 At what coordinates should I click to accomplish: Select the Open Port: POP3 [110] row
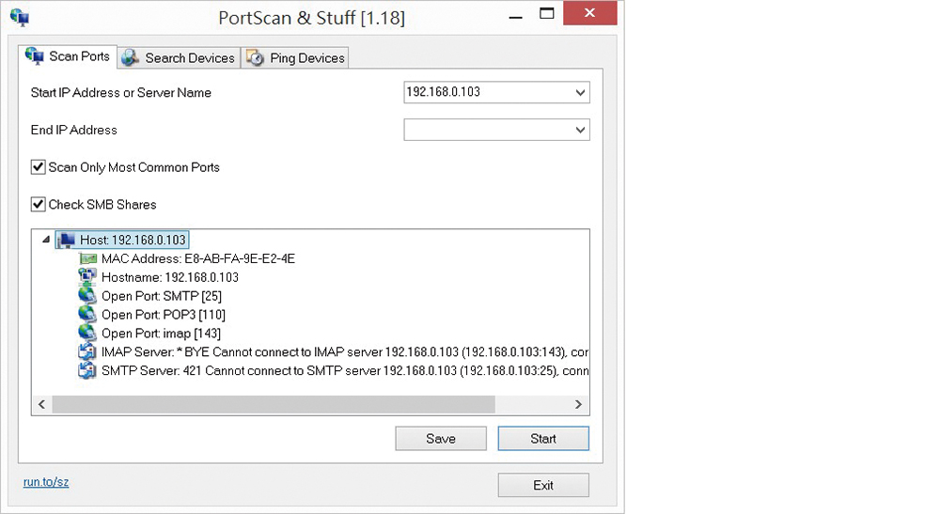pos(163,315)
